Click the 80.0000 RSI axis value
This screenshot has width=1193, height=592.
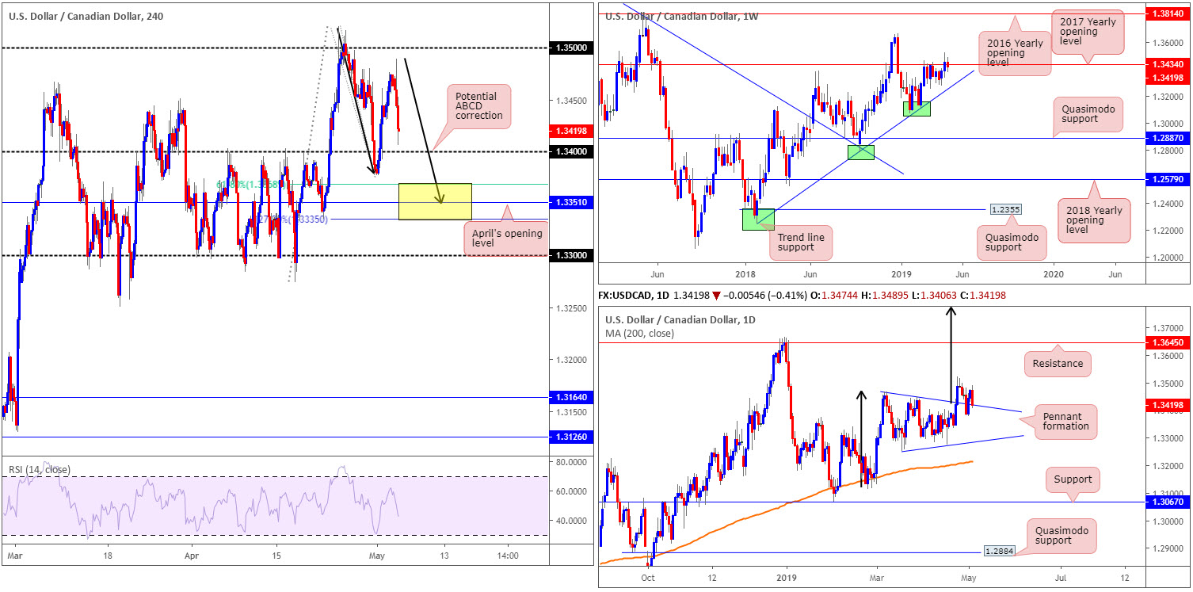570,461
